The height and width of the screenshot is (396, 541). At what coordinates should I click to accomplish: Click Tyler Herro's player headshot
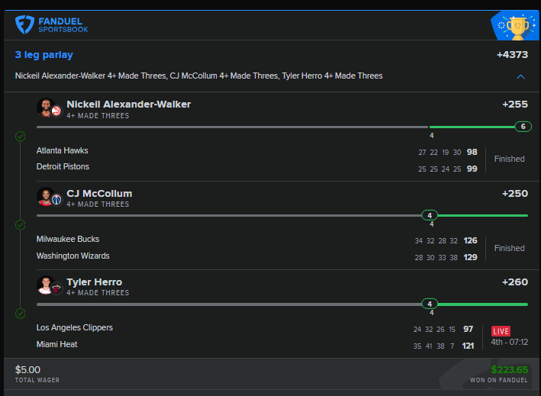45,285
